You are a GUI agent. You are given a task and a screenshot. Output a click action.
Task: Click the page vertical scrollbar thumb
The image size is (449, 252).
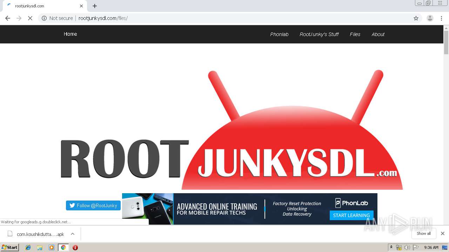446,42
